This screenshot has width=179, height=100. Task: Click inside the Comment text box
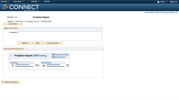point(59,36)
